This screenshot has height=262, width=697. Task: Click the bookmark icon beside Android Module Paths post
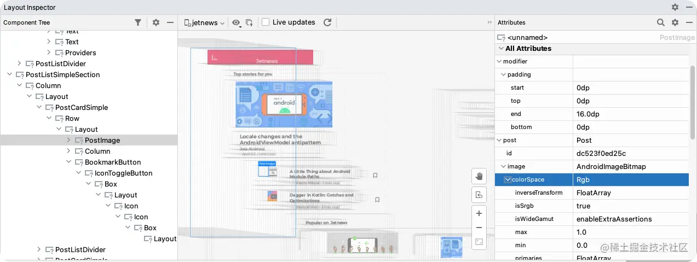(376, 176)
